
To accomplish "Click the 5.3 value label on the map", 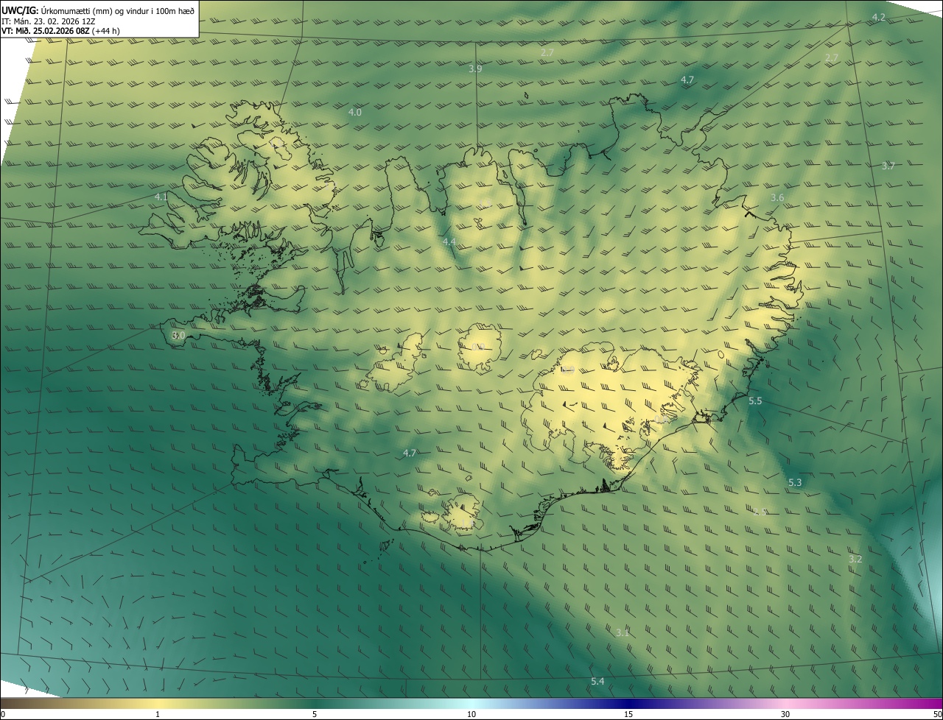I will [x=795, y=482].
